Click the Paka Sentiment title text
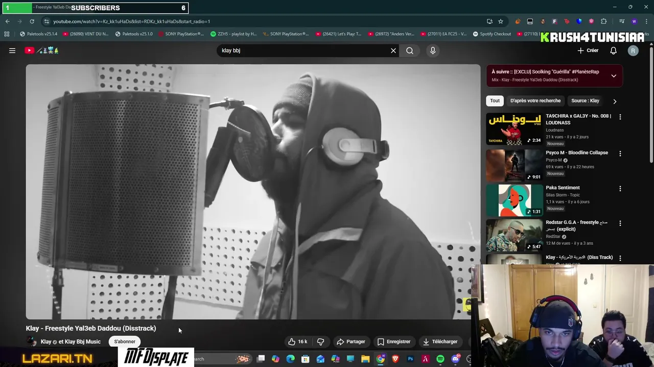 [x=563, y=188]
